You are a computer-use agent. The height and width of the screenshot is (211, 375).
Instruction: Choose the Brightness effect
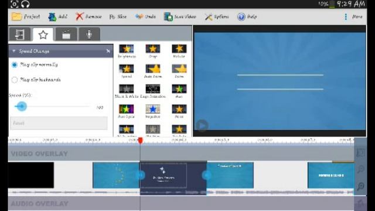pyautogui.click(x=127, y=51)
